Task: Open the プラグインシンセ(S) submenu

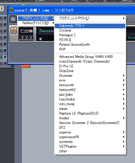Action: (36, 18)
